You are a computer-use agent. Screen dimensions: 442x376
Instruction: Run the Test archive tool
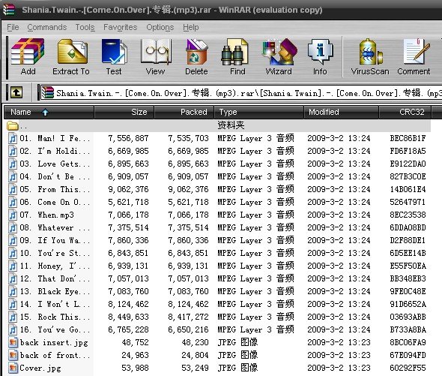click(x=114, y=56)
